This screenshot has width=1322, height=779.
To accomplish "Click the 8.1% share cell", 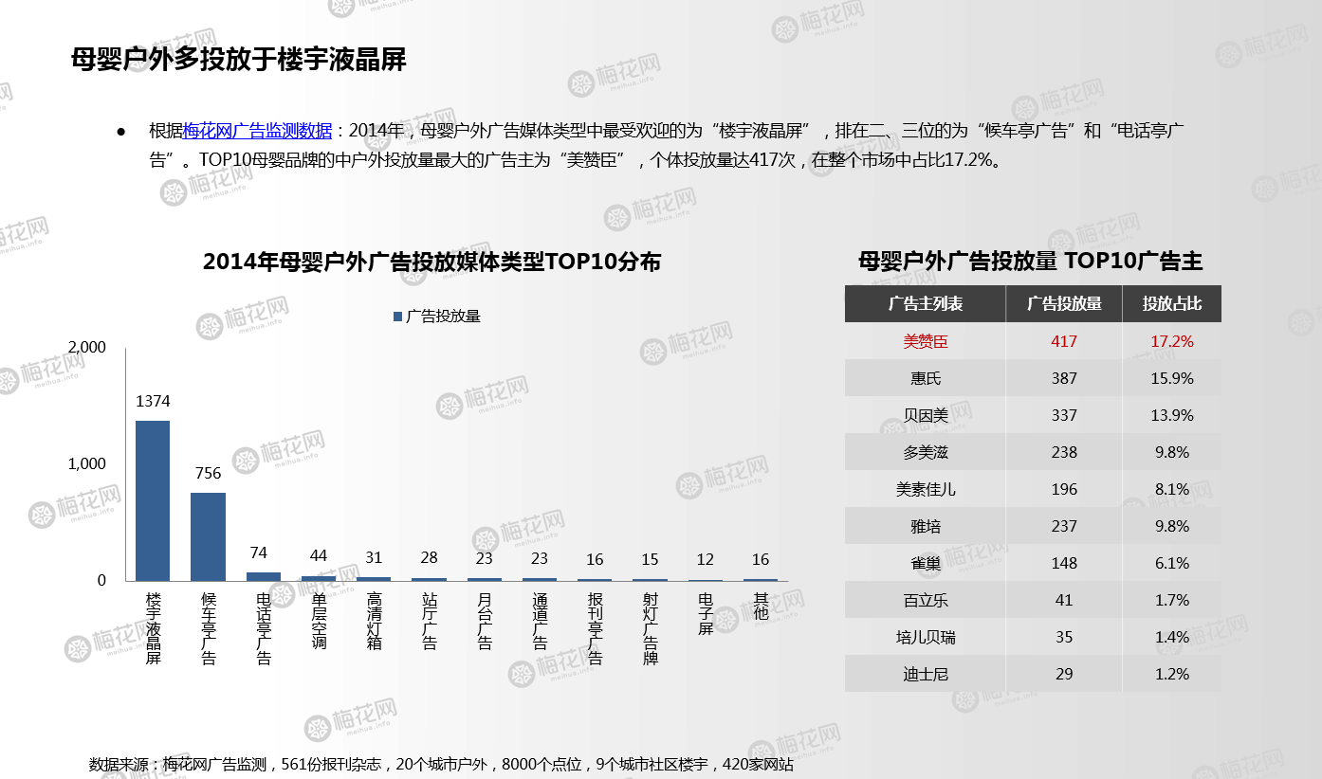I will [1172, 489].
